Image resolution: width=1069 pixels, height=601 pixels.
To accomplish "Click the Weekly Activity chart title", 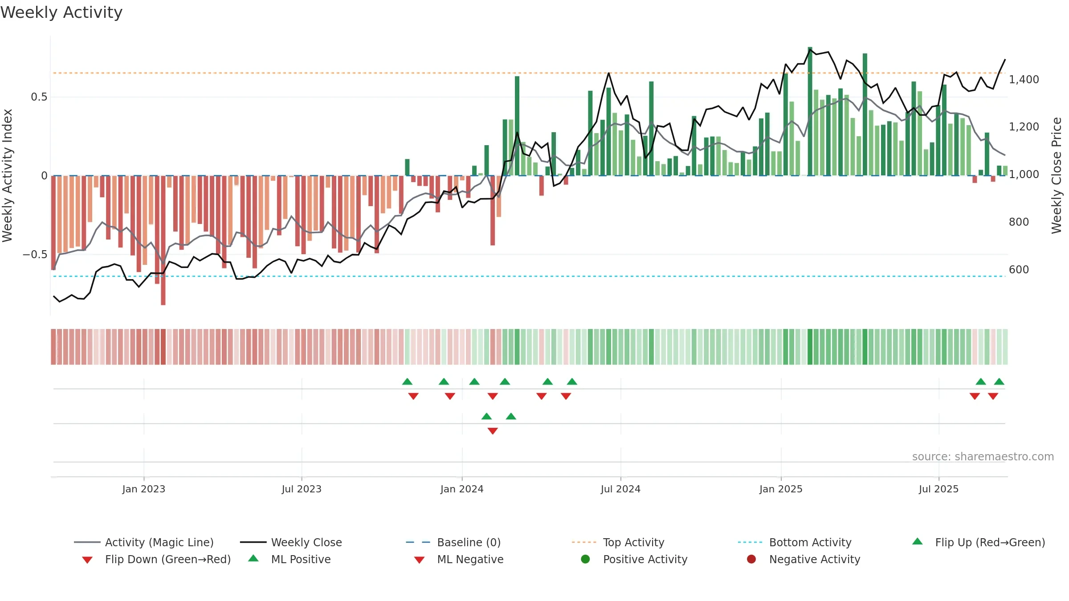I will point(61,12).
